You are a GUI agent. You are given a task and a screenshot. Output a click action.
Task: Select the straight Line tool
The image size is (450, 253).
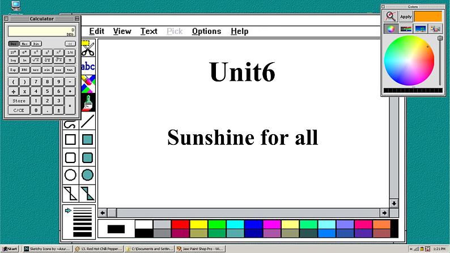click(88, 121)
